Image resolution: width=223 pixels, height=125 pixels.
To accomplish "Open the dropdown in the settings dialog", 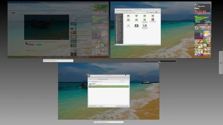I will click(97, 81).
